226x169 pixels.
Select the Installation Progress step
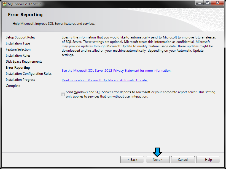tap(20, 80)
